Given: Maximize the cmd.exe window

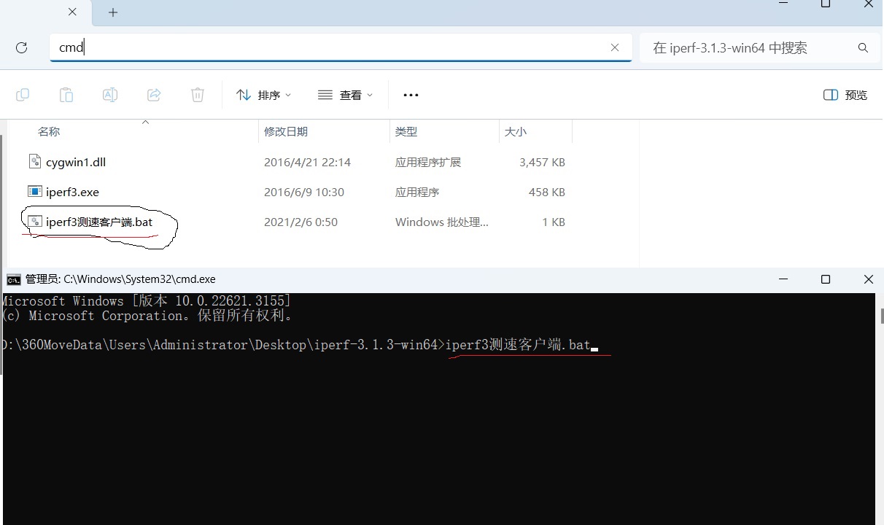Looking at the screenshot, I should pos(826,279).
